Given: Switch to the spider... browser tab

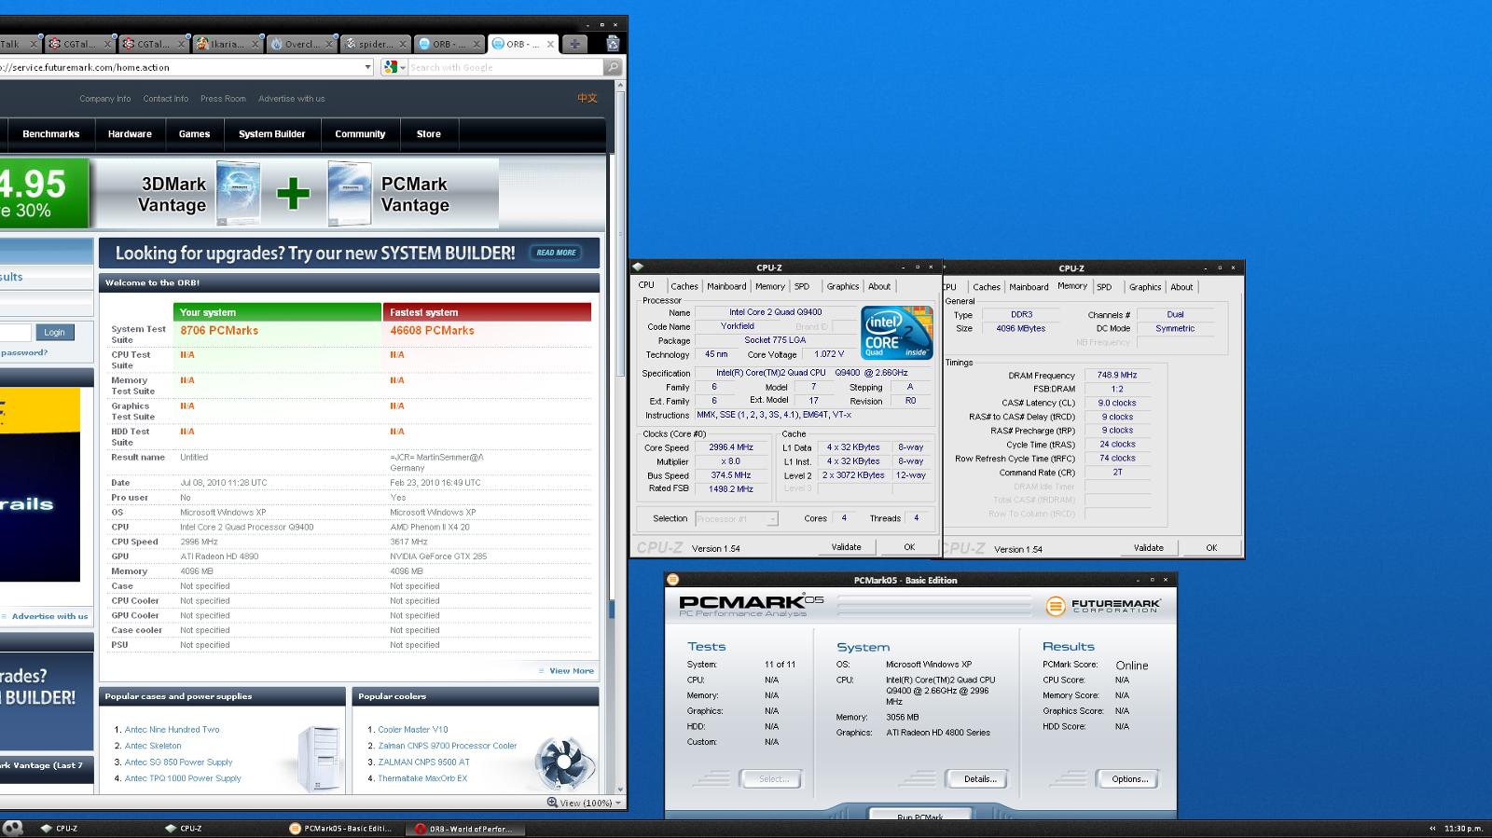Looking at the screenshot, I should pyautogui.click(x=376, y=44).
